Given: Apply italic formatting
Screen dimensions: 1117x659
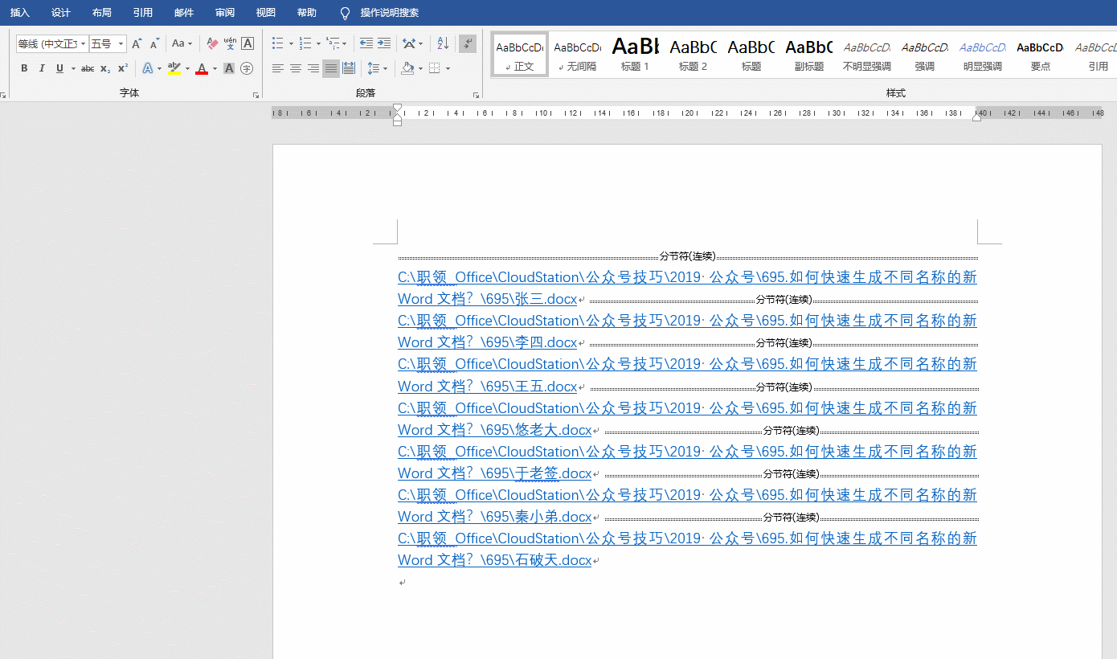Looking at the screenshot, I should coord(43,68).
